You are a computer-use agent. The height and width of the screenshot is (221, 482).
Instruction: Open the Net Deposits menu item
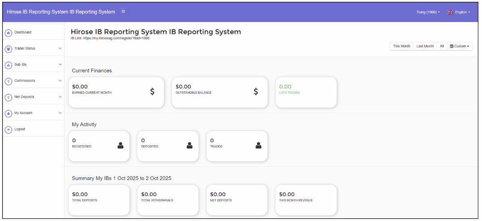point(24,97)
